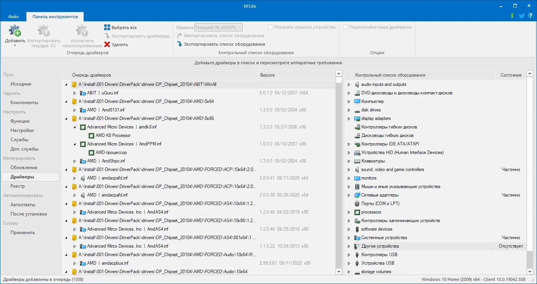Click Экспортировать список оборудования arrow icon
This screenshot has height=284, width=537.
pyautogui.click(x=179, y=44)
